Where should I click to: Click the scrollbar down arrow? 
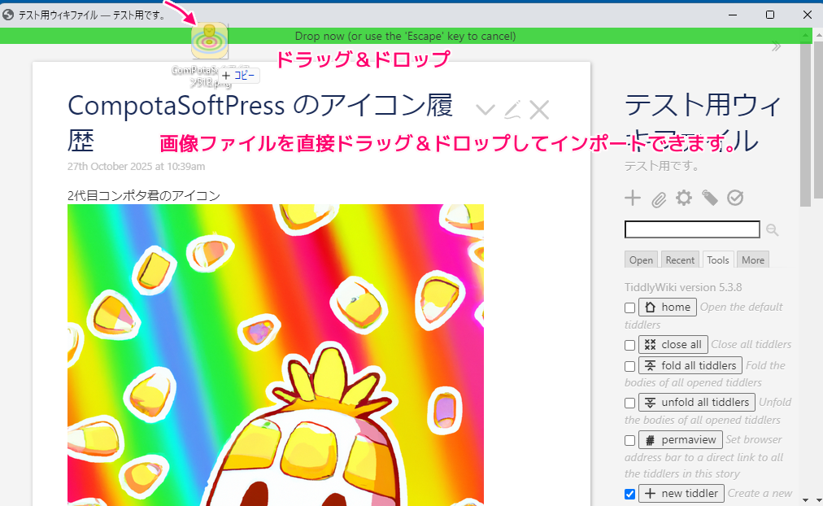(806, 499)
